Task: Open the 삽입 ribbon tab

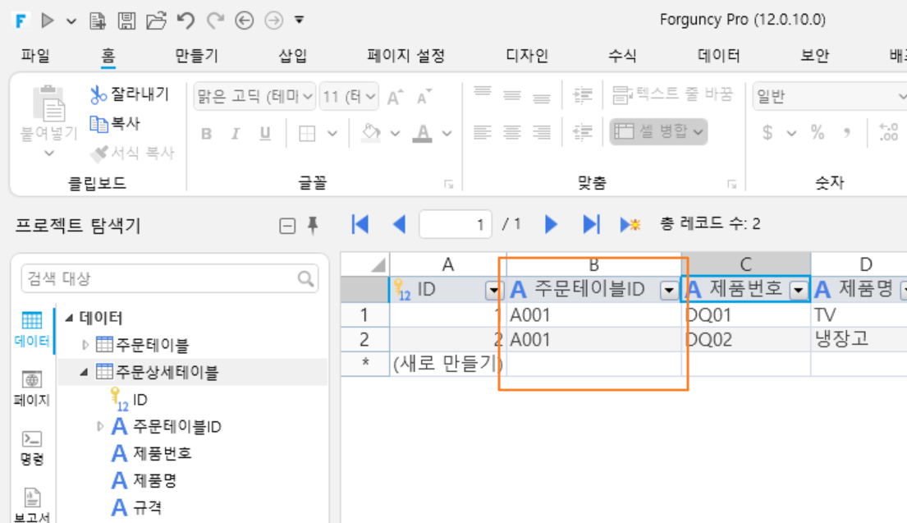Action: tap(293, 56)
